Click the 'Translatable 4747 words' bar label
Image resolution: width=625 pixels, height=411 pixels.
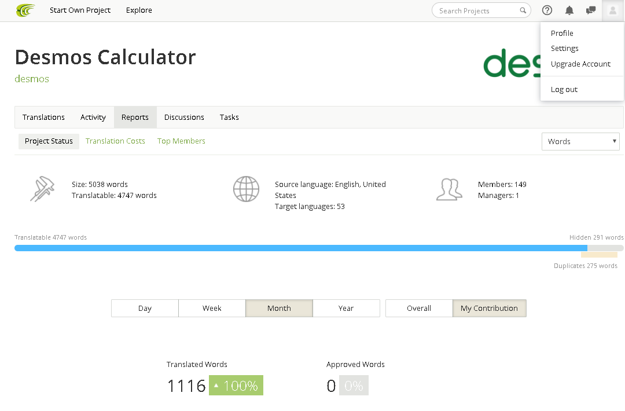[50, 237]
